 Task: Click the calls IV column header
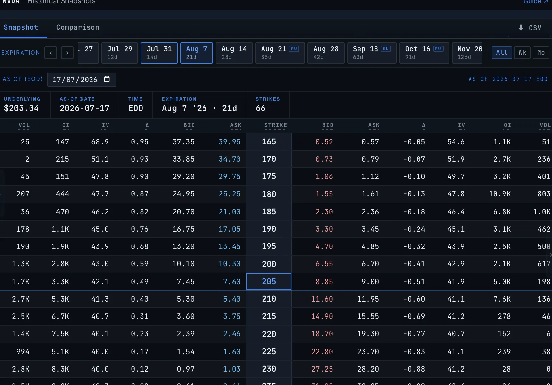click(x=106, y=125)
